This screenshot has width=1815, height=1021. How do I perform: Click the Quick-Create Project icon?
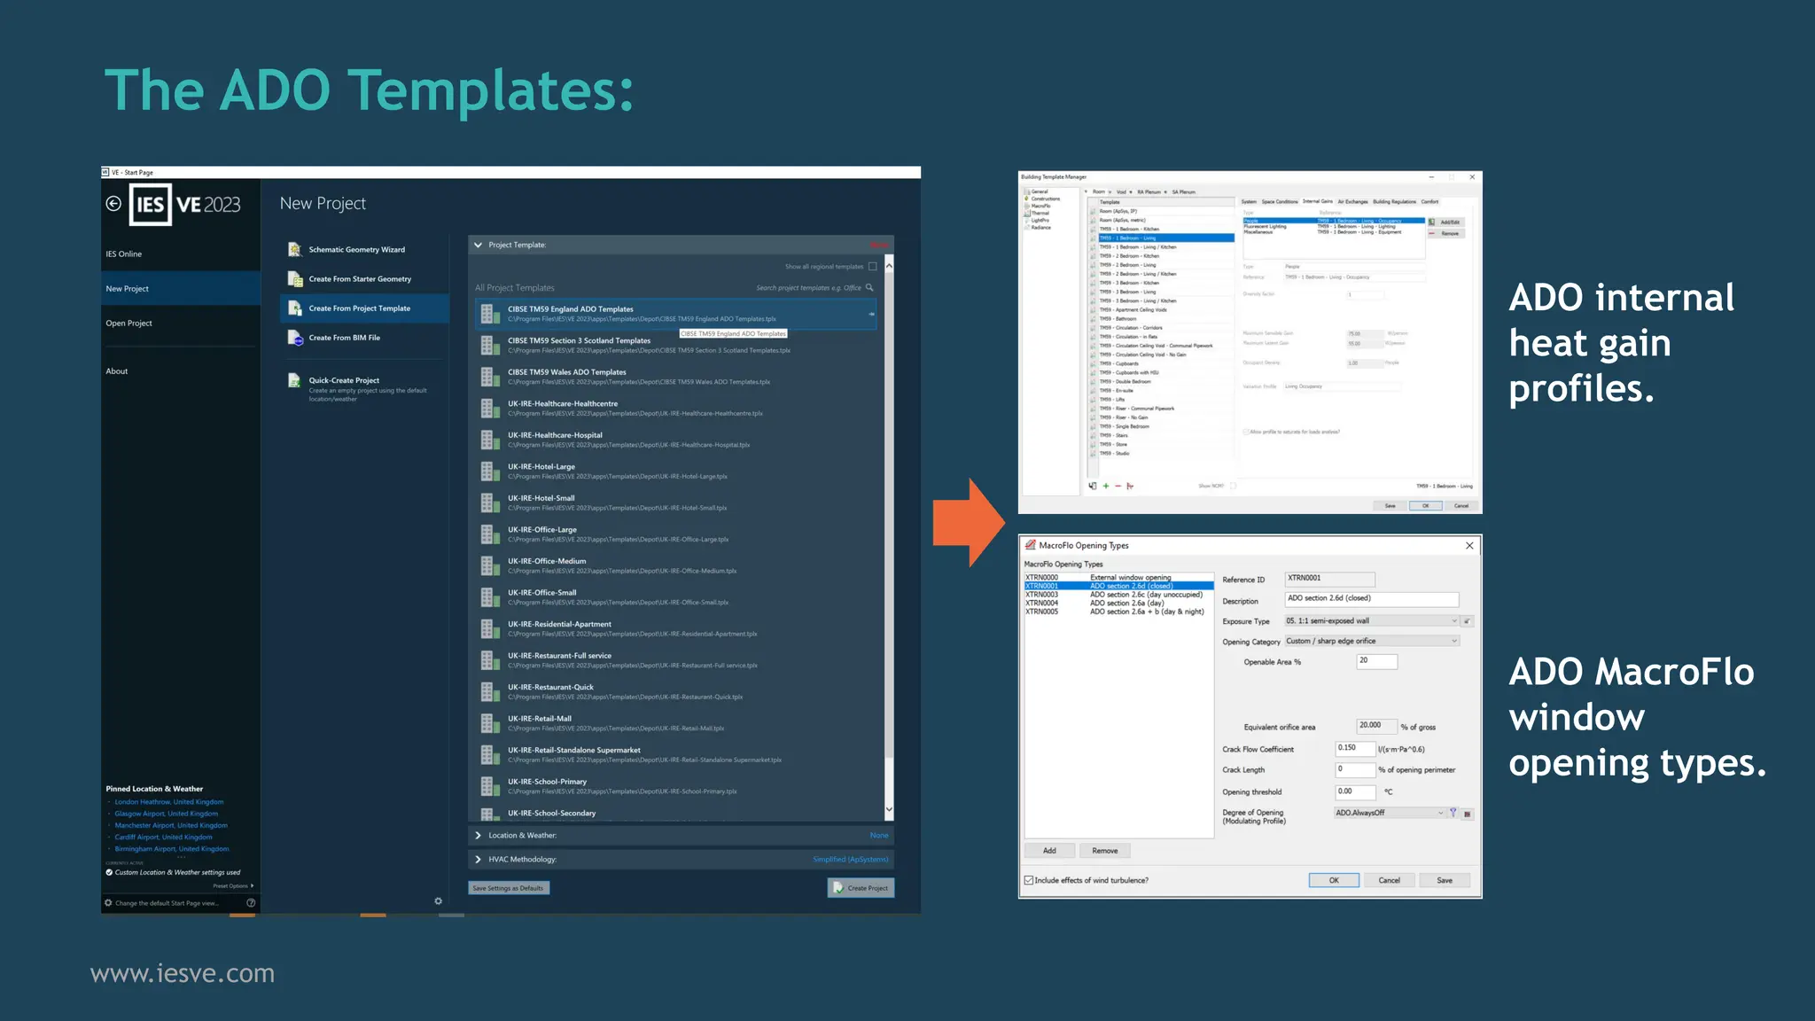tap(294, 381)
